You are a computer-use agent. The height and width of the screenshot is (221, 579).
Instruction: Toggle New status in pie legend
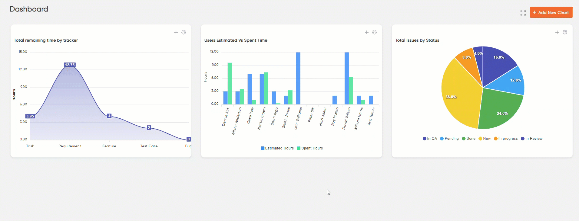[x=485, y=139]
